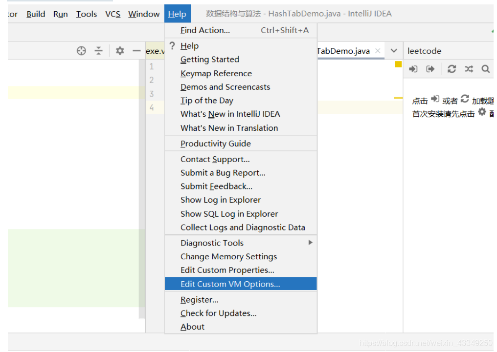497x352 pixels.
Task: Click the collapse all icon in project panel
Action: click(99, 51)
